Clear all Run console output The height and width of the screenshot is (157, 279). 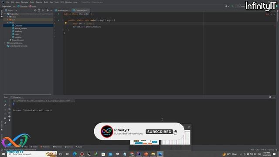pyautogui.click(x=10, y=120)
